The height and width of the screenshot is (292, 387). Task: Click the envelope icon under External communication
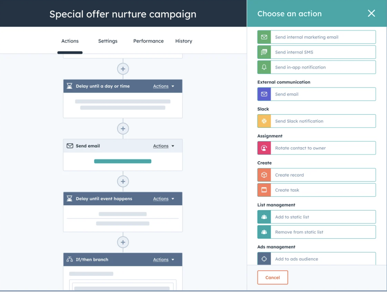point(264,94)
